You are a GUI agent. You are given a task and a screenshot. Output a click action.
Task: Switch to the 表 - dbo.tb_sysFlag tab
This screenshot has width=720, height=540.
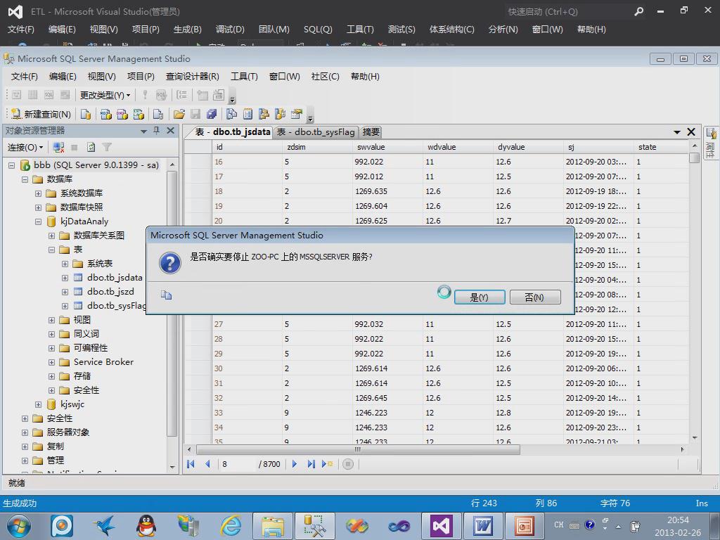tap(316, 132)
